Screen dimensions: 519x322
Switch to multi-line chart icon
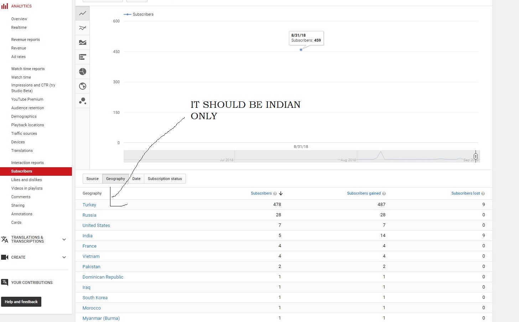(83, 28)
